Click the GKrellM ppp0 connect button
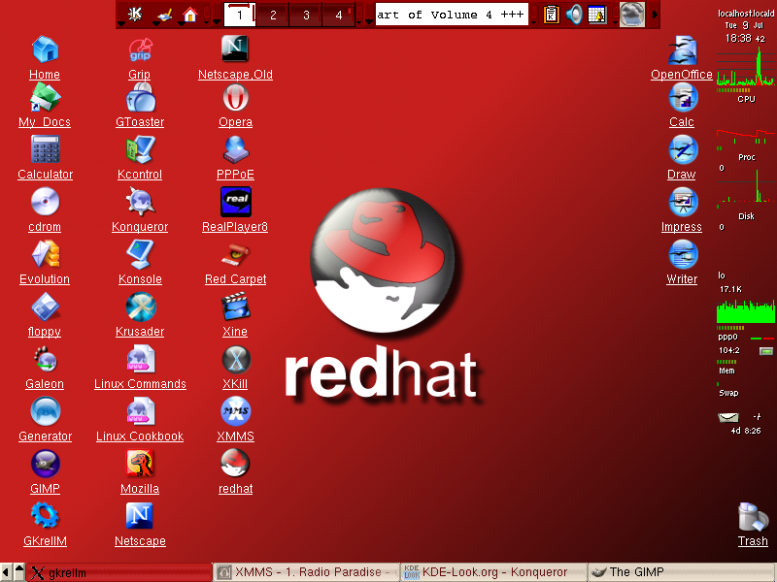This screenshot has width=777, height=582. tap(766, 351)
